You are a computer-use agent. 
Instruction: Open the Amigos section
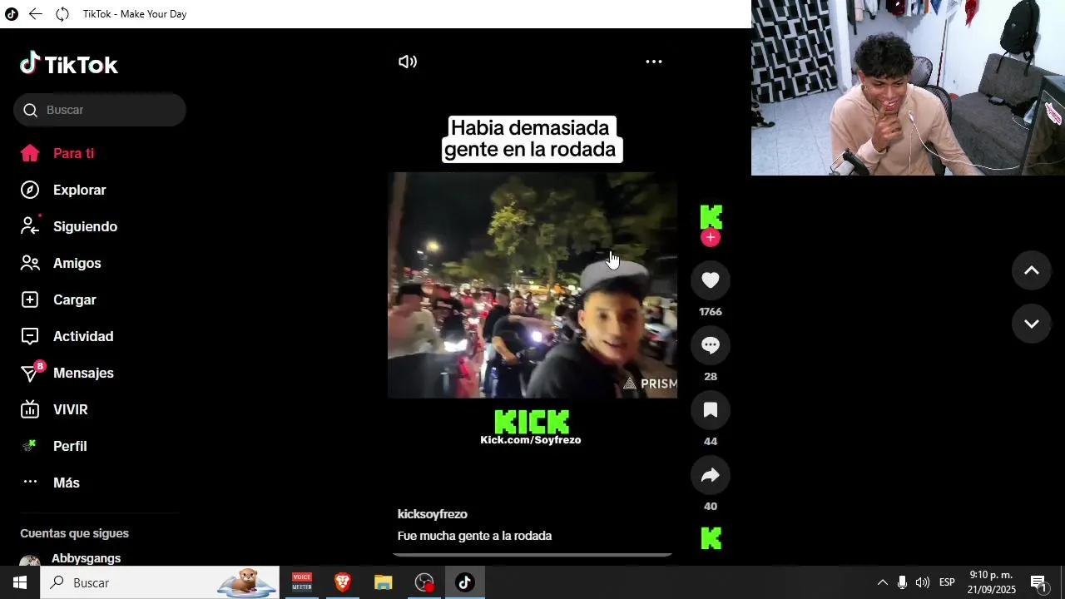point(77,263)
